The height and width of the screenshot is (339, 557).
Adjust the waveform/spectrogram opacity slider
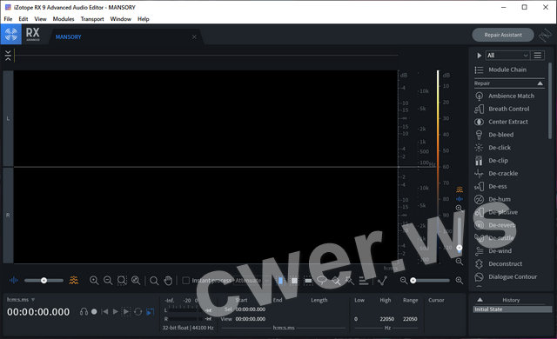[44, 281]
